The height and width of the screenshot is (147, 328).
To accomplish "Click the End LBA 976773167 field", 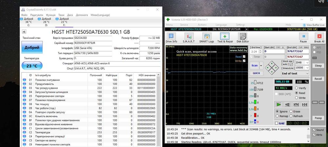I will point(298,52).
